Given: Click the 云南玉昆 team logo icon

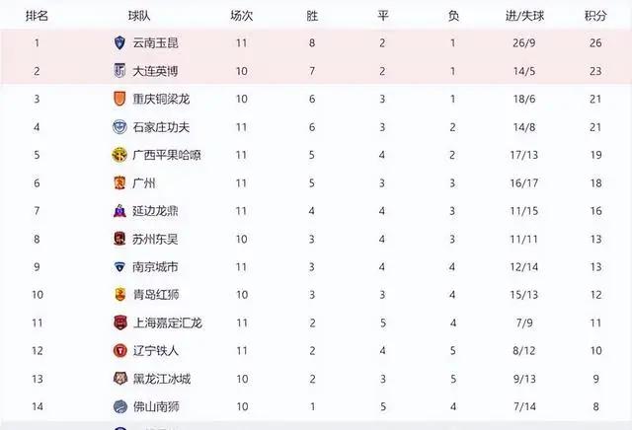Looking at the screenshot, I should 119,42.
